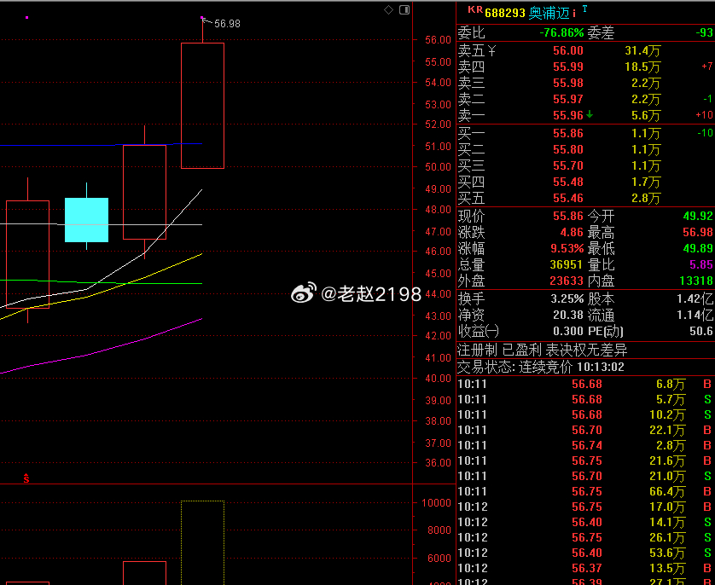Click the 涨跌 value 4.86
The width and height of the screenshot is (715, 585).
(572, 232)
